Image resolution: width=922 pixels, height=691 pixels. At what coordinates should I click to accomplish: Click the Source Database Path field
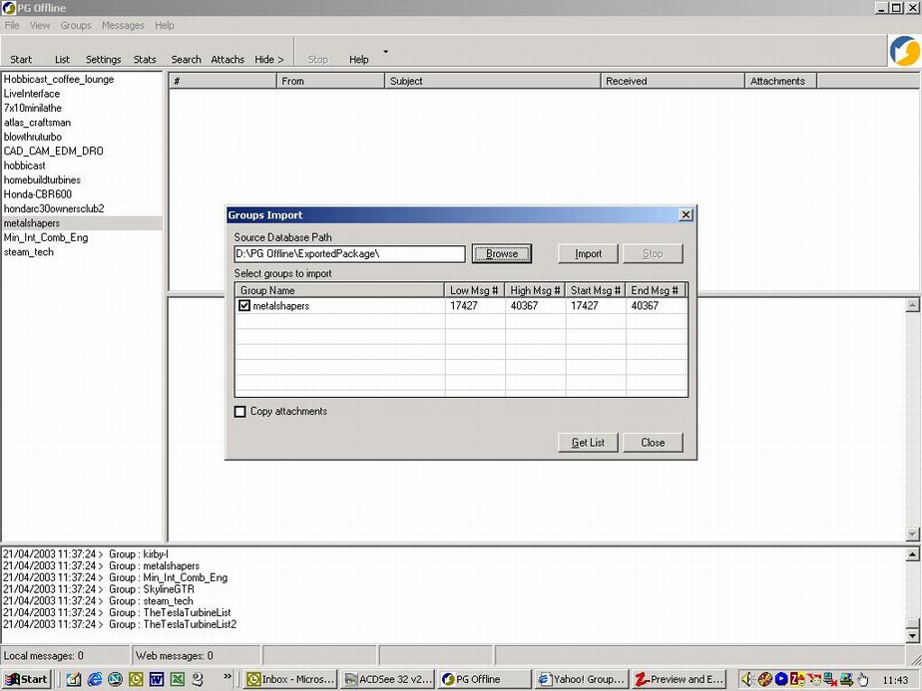click(x=349, y=254)
